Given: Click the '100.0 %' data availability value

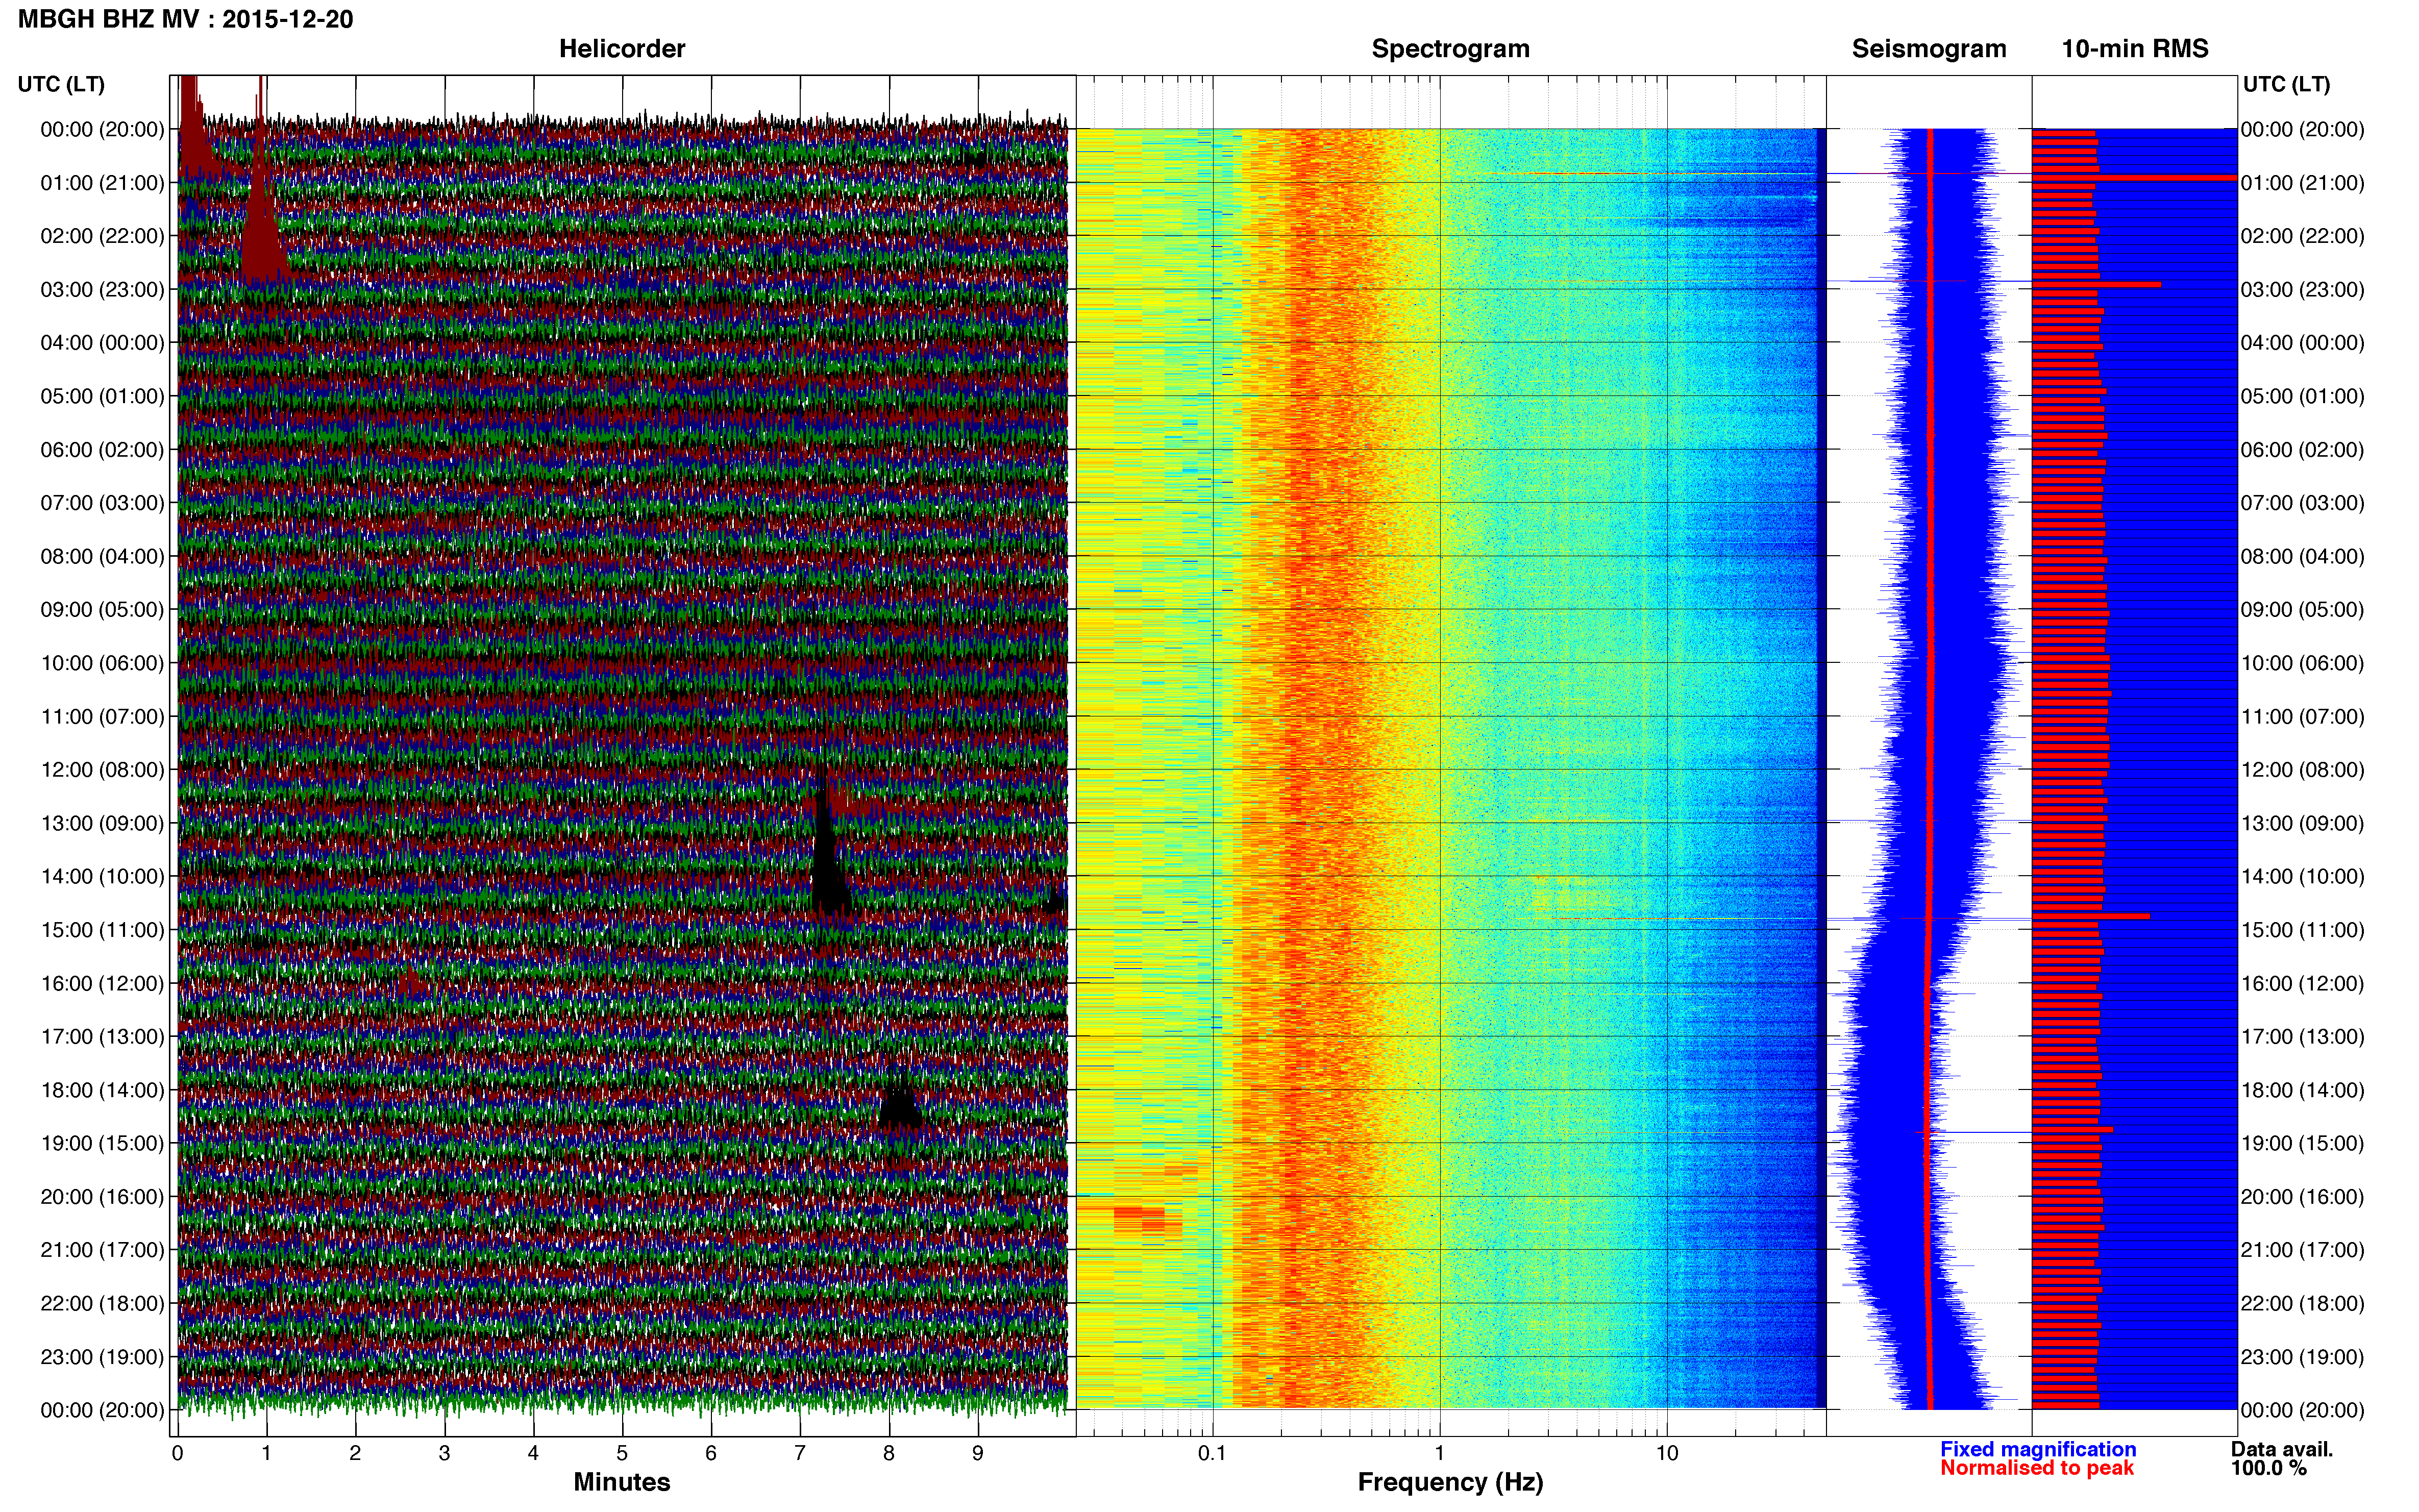Looking at the screenshot, I should [2269, 1468].
